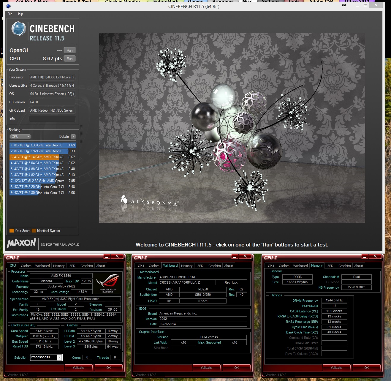Open About tab in right CPU-Z window
391x381 pixels.
[359, 266]
